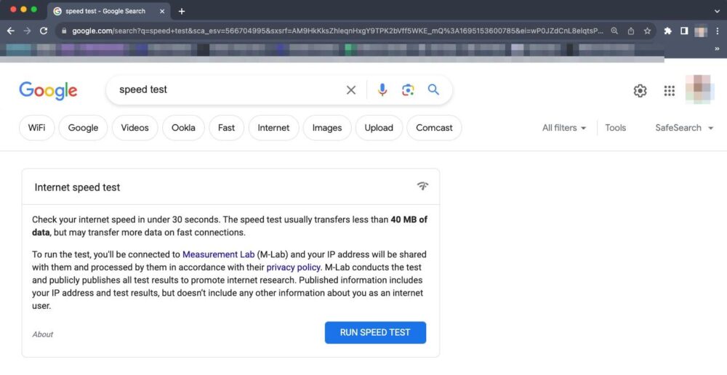Screen dimensions: 727x375
Task: Open the quick settings gear
Action: (640, 91)
